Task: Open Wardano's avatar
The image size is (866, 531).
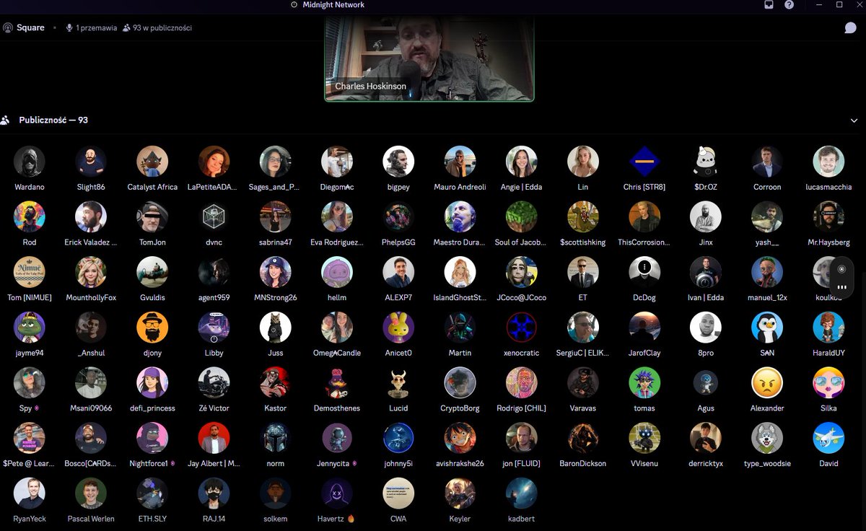Action: pos(30,162)
